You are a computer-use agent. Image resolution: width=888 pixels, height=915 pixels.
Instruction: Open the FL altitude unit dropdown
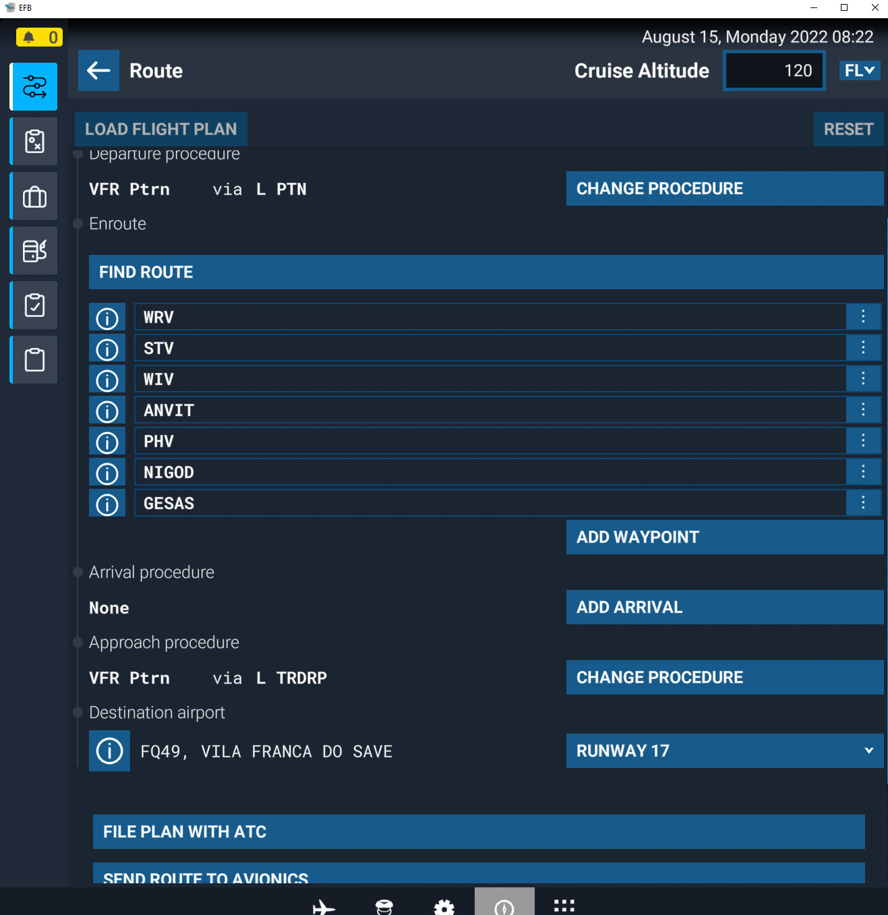(860, 70)
